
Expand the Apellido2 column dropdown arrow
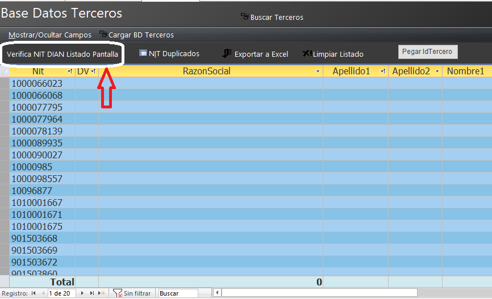point(437,71)
